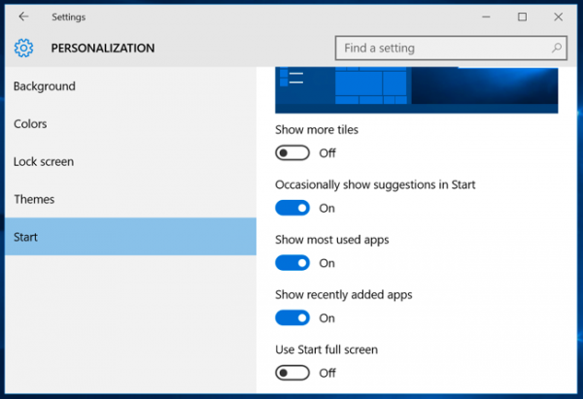The width and height of the screenshot is (583, 399).
Task: Disable occasional suggestions in Start
Action: click(292, 208)
